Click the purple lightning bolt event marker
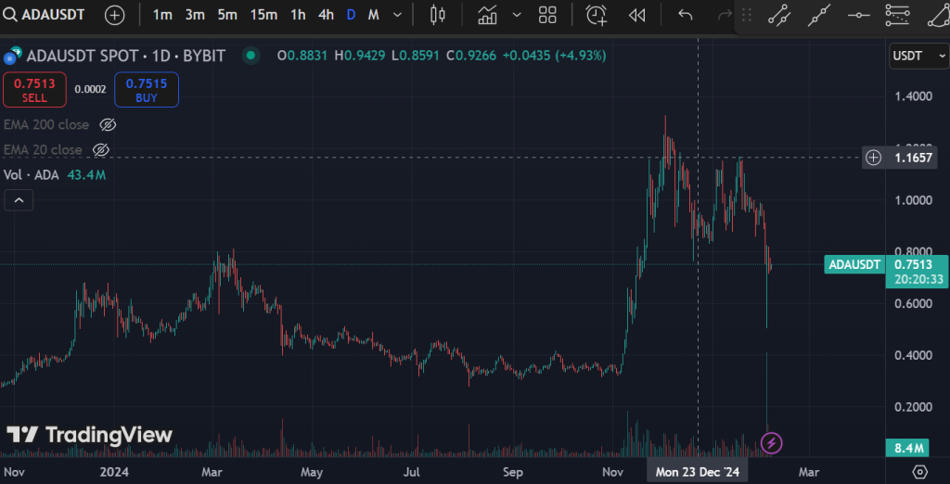This screenshot has width=950, height=484. pyautogui.click(x=771, y=442)
